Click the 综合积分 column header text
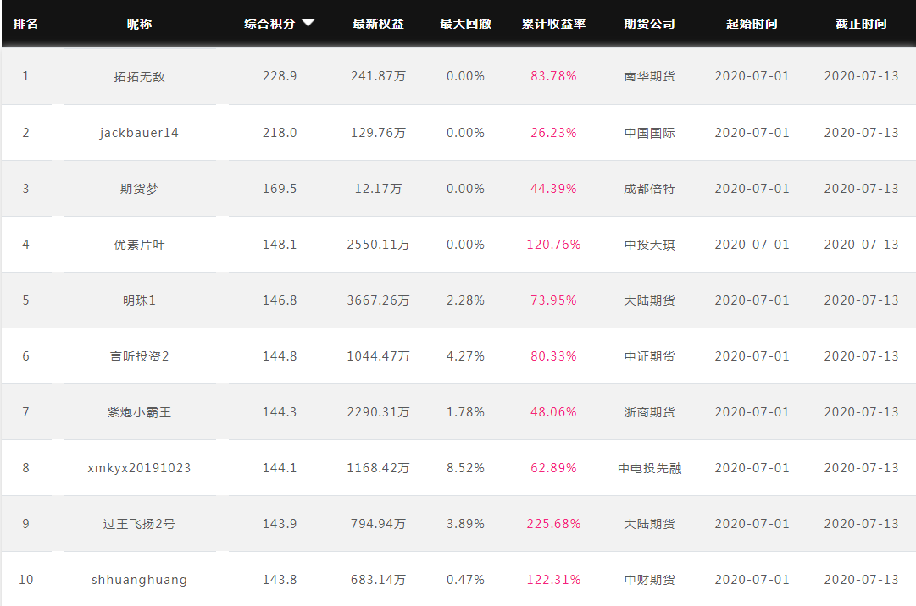 pyautogui.click(x=269, y=24)
